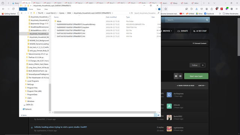Refresh the Explorer address bar
Viewport: 240px width, 135px height.
coord(132,13)
